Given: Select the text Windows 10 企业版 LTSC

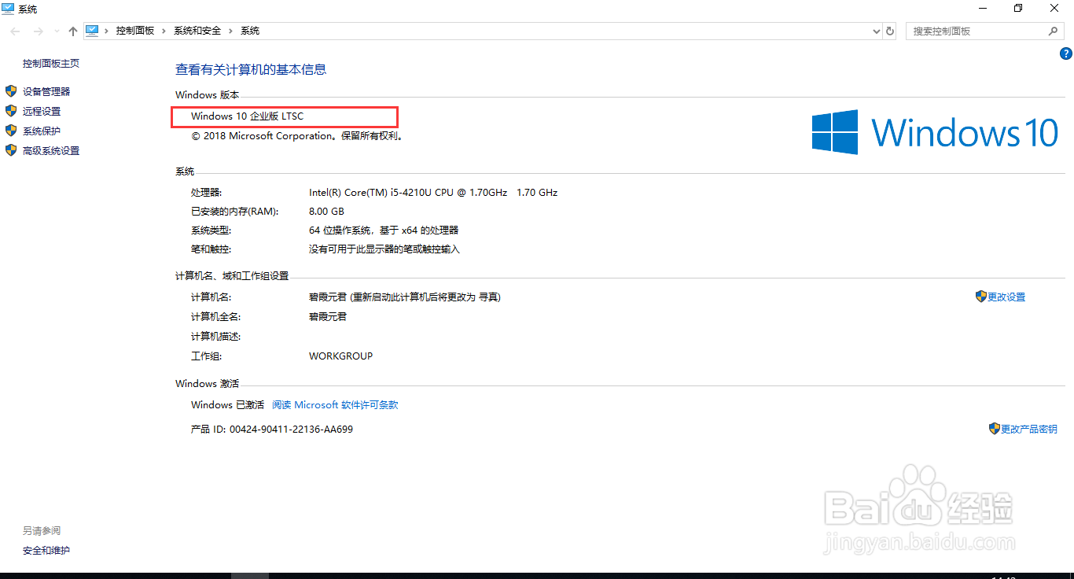Looking at the screenshot, I should [x=247, y=116].
